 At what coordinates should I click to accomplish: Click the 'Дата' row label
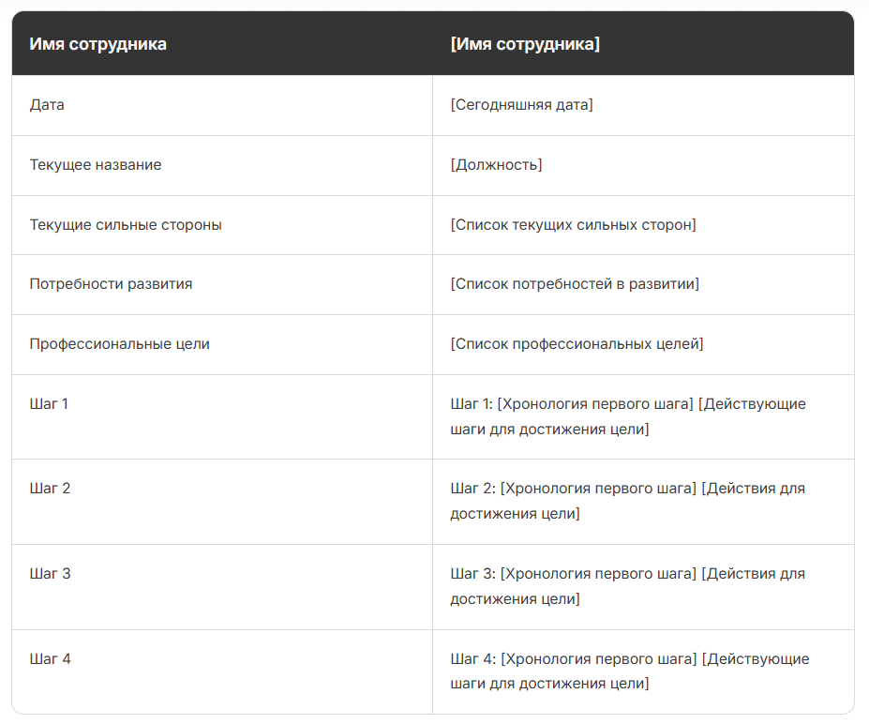(47, 105)
